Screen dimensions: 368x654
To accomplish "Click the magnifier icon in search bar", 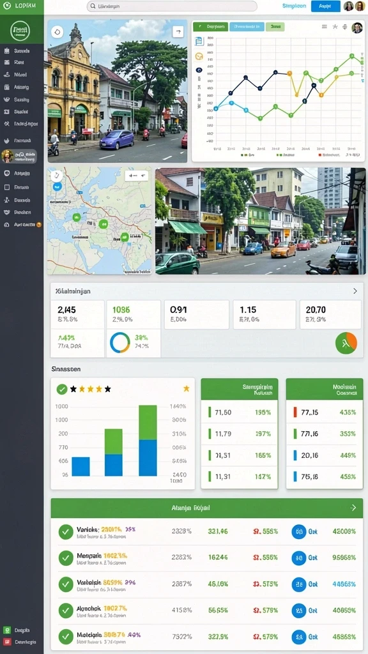I will tap(93, 6).
